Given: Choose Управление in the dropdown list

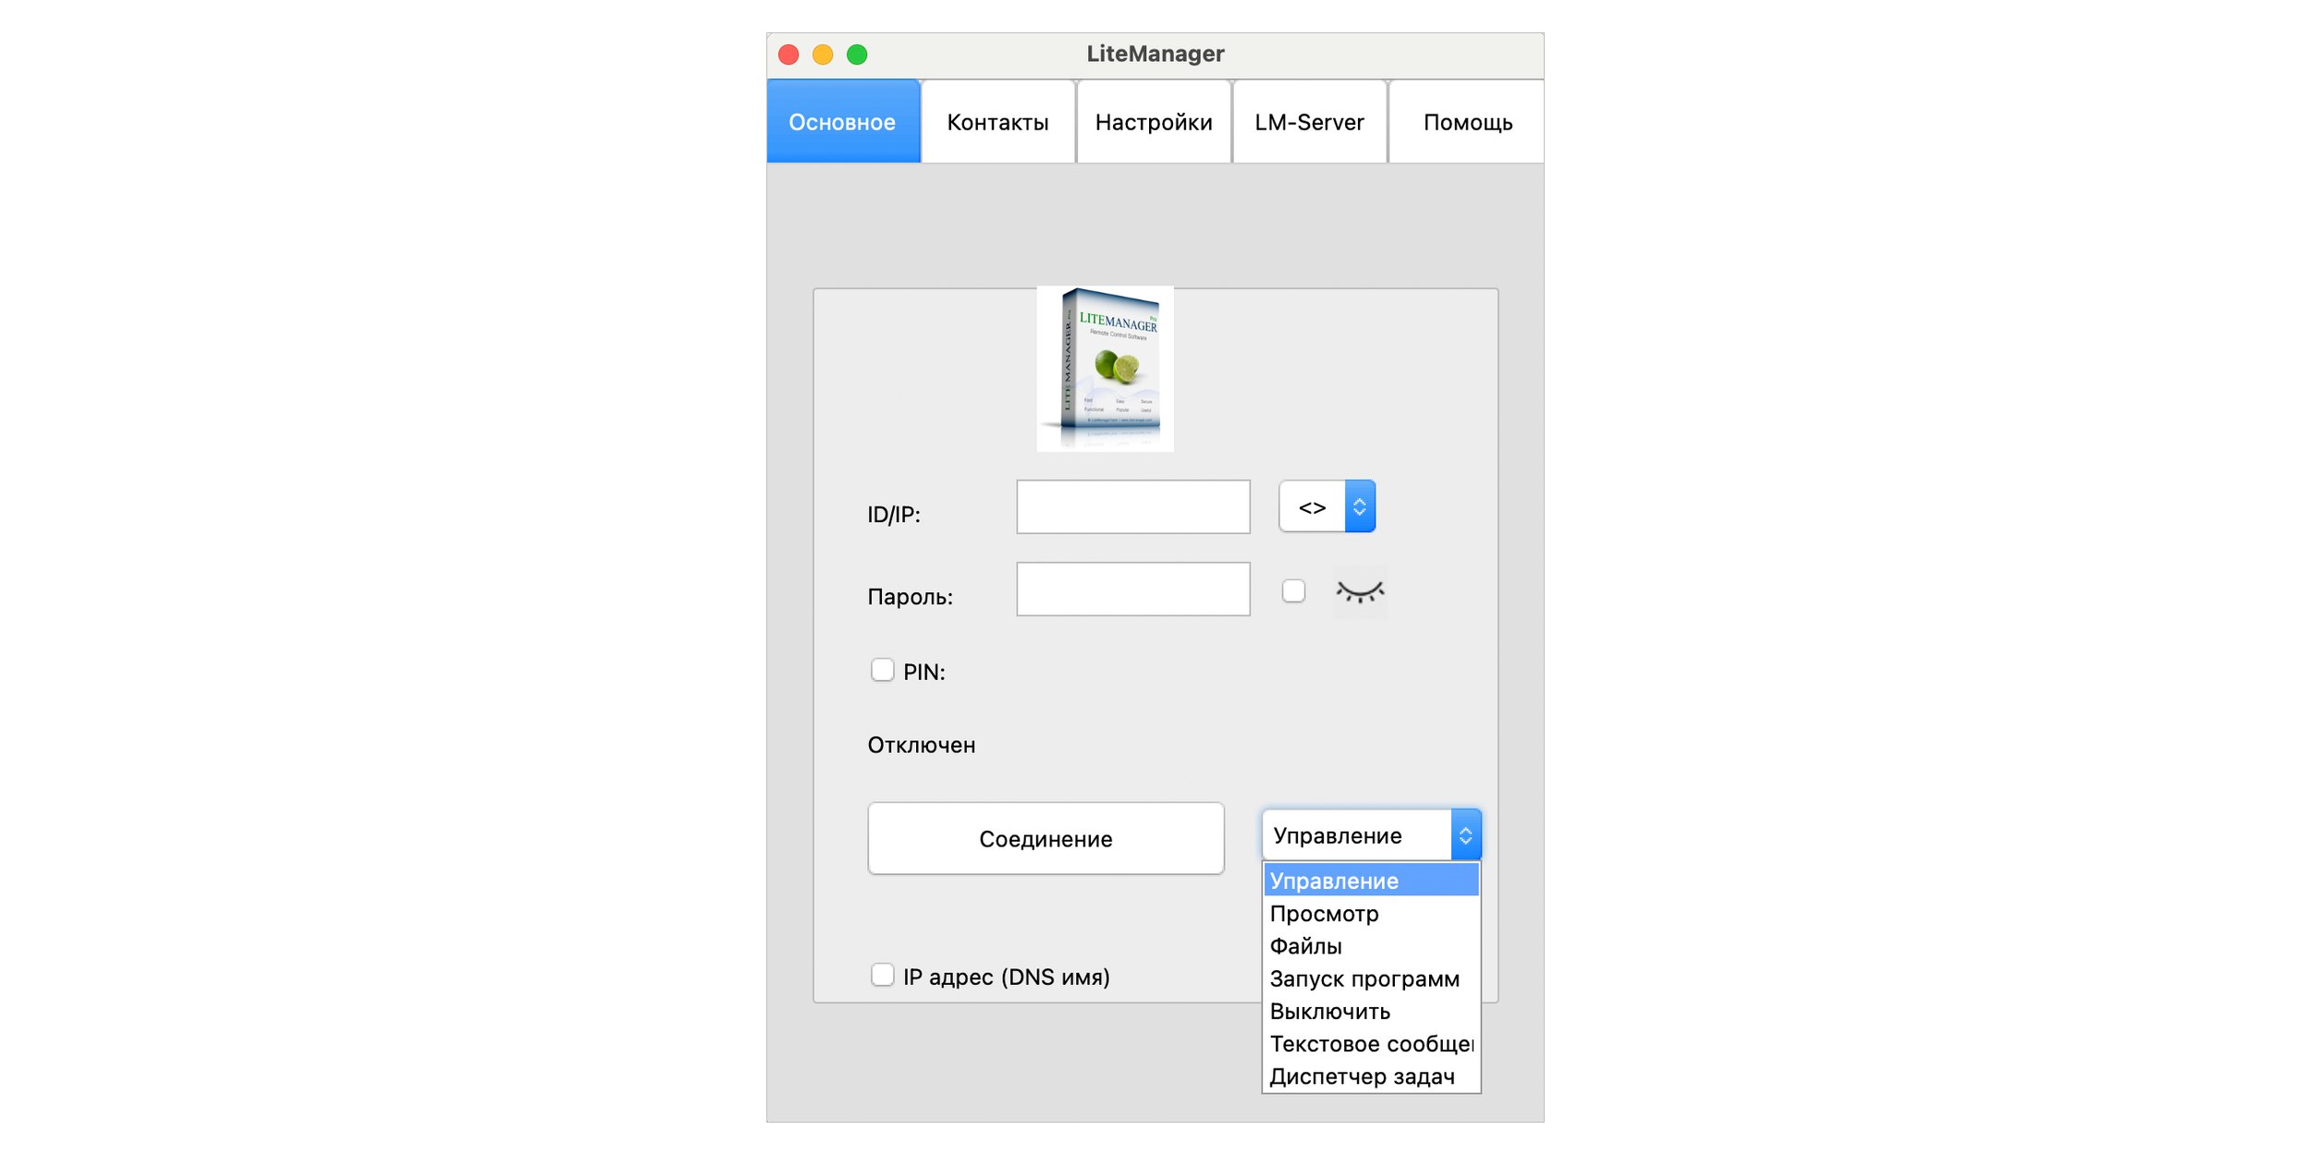Looking at the screenshot, I should [1372, 881].
